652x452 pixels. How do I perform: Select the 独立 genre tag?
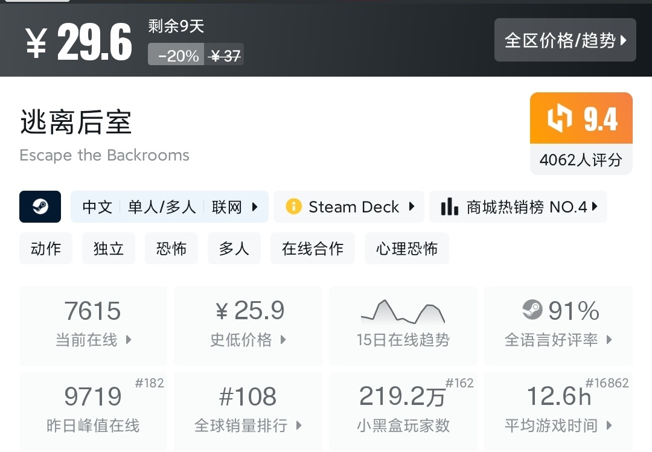click(109, 249)
